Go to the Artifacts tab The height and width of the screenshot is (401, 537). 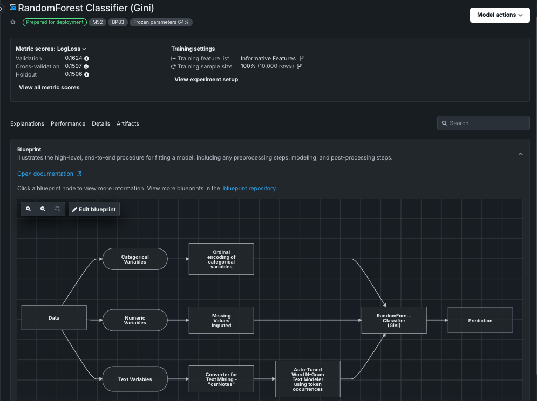(x=128, y=123)
